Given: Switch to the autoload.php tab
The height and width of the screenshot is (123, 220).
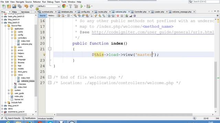Looking at the screenshot, I should (47, 12).
